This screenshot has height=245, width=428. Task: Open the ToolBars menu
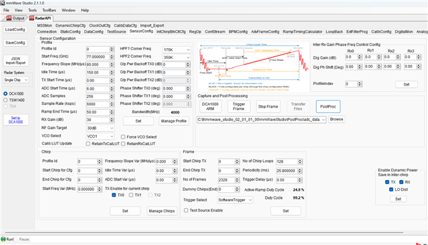(49, 11)
